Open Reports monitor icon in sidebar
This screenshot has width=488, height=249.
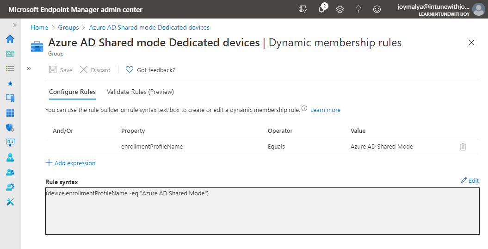pyautogui.click(x=10, y=142)
